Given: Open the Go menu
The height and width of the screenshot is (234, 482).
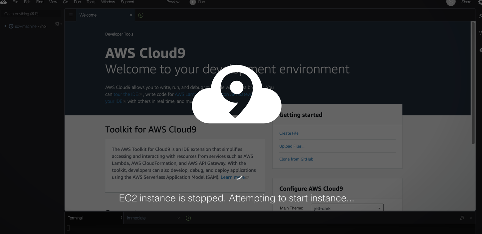Looking at the screenshot, I should [x=66, y=2].
